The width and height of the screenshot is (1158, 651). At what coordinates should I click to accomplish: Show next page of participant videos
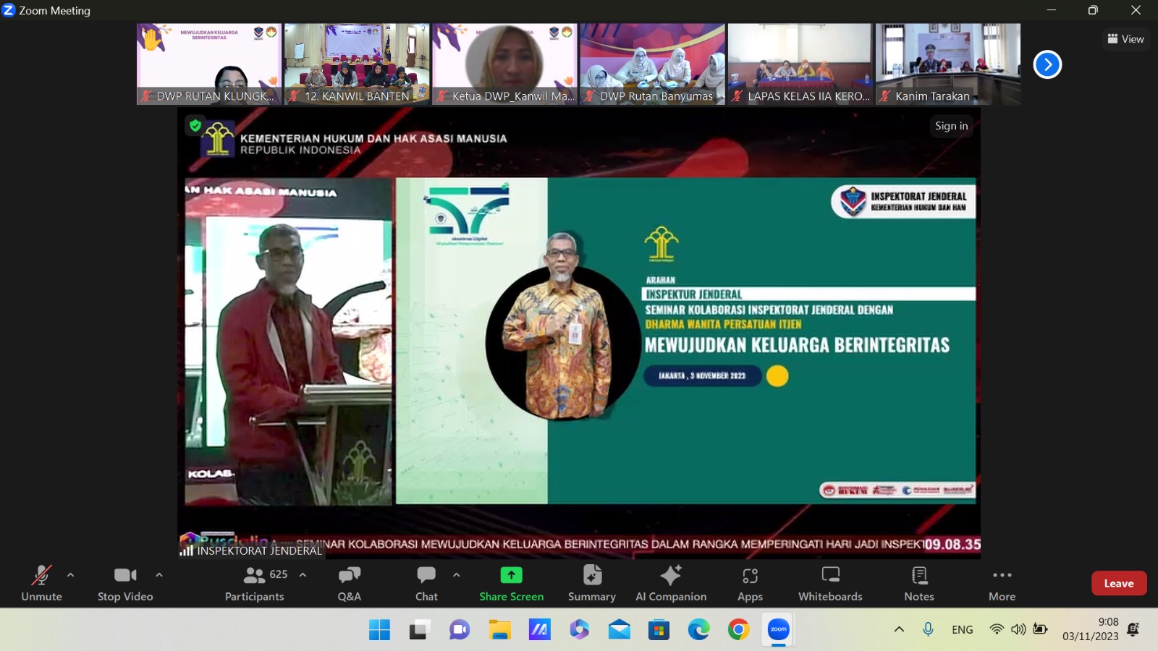click(x=1047, y=64)
